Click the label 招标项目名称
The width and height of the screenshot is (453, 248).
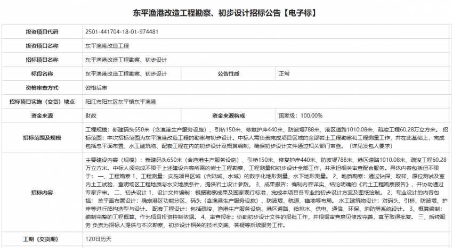coord(42,60)
